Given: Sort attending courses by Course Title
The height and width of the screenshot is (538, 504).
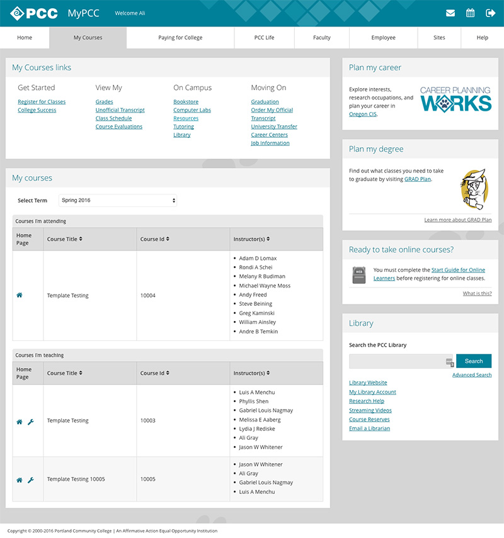Looking at the screenshot, I should pyautogui.click(x=65, y=239).
